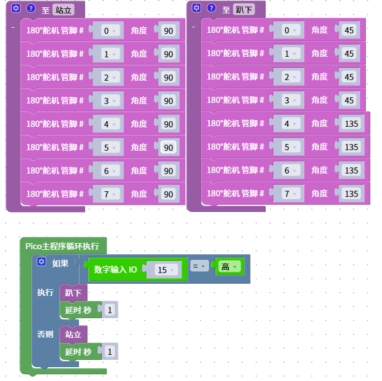Image resolution: width=382 pixels, height=381 pixels.
Task: Edit delay value 1 under 执行
Action: 110,310
